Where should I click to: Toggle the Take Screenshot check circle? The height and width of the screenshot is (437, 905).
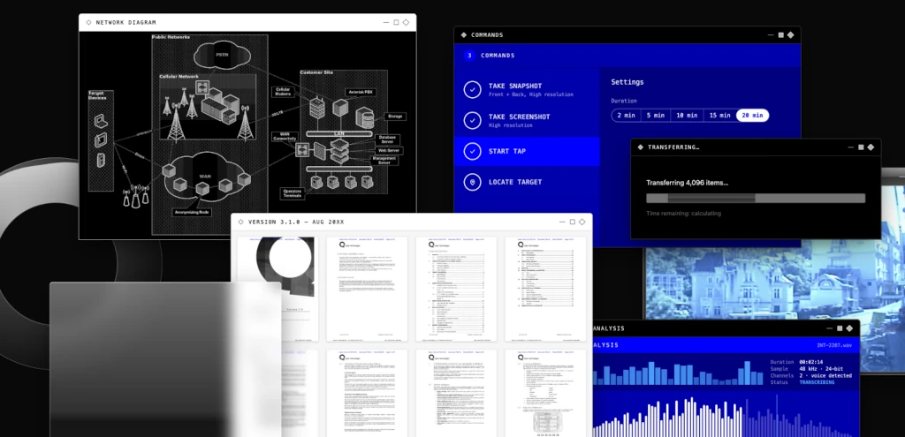[x=472, y=120]
